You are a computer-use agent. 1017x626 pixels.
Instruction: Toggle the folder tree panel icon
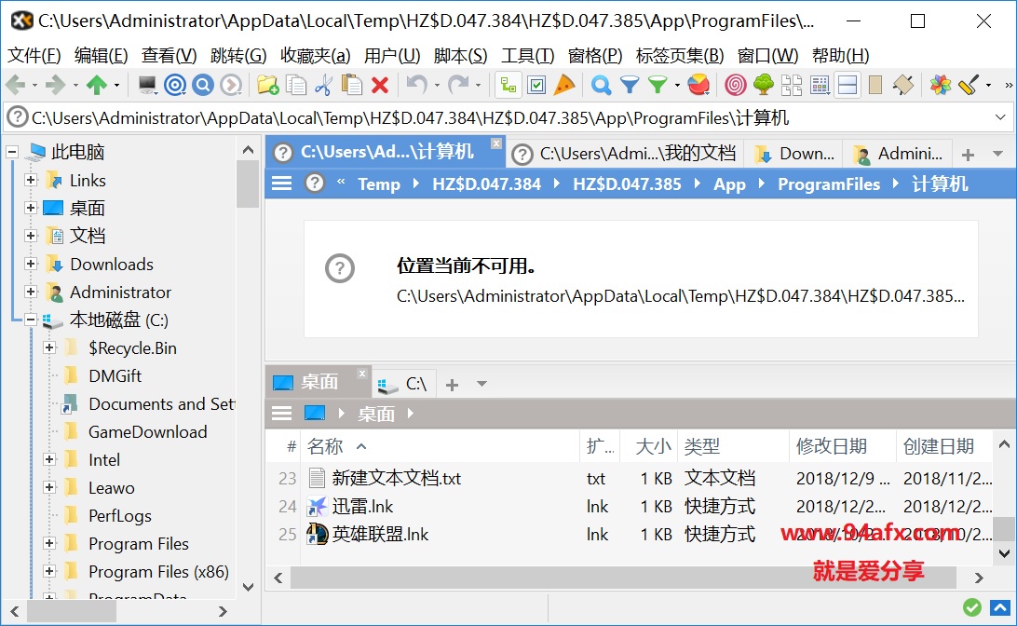click(x=508, y=85)
